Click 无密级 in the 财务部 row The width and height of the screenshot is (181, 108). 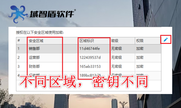(116, 67)
